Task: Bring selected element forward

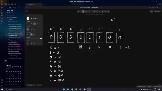Action: pyautogui.click(x=35, y=43)
